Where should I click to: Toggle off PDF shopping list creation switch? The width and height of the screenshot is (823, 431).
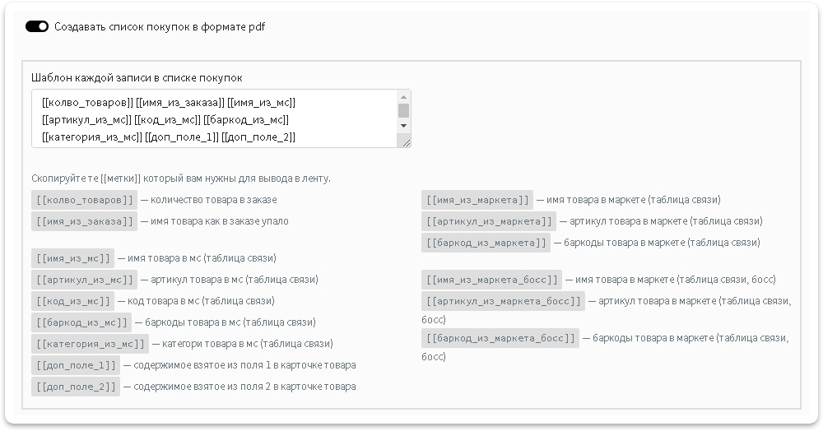click(37, 27)
